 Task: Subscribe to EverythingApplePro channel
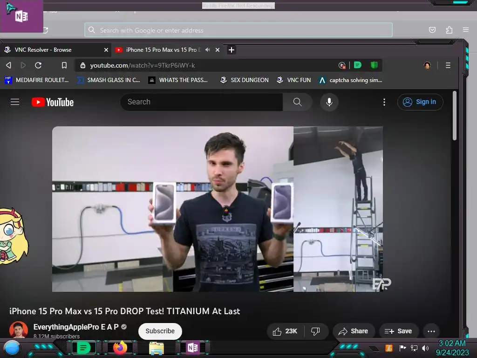click(160, 331)
